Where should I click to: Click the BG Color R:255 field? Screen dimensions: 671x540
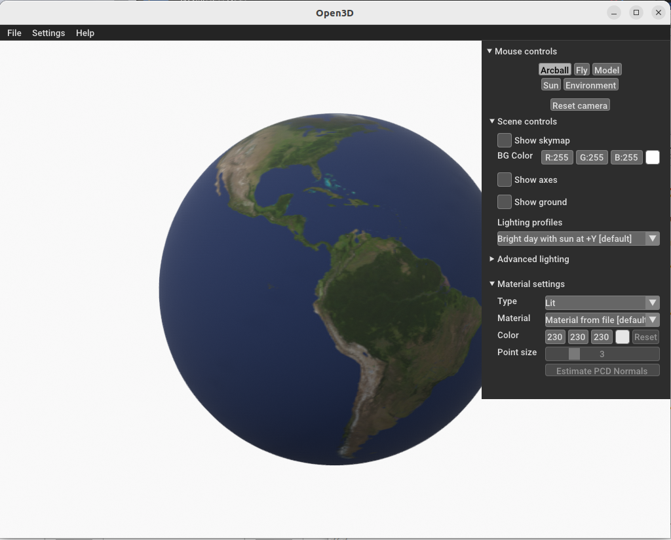click(557, 157)
